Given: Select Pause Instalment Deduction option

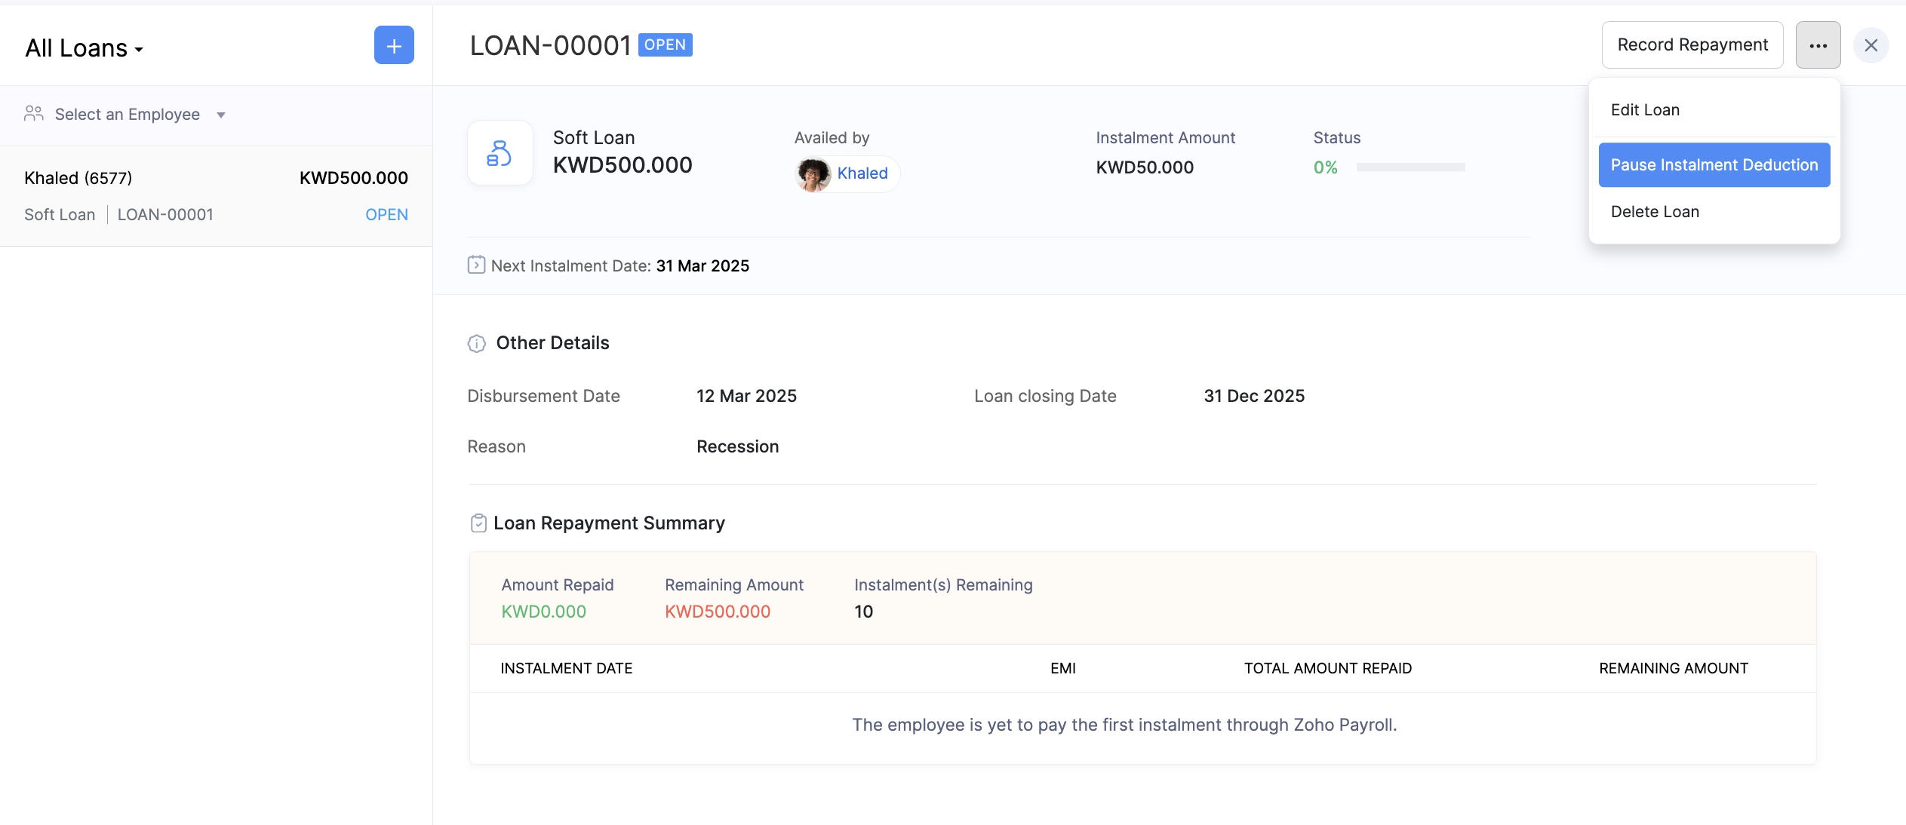Looking at the screenshot, I should tap(1714, 165).
